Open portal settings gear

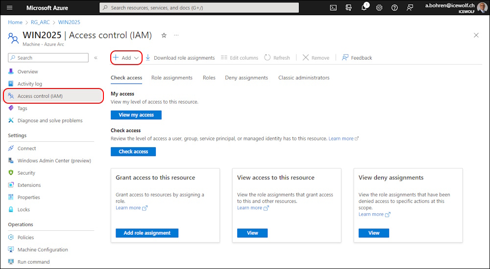tap(379, 7)
